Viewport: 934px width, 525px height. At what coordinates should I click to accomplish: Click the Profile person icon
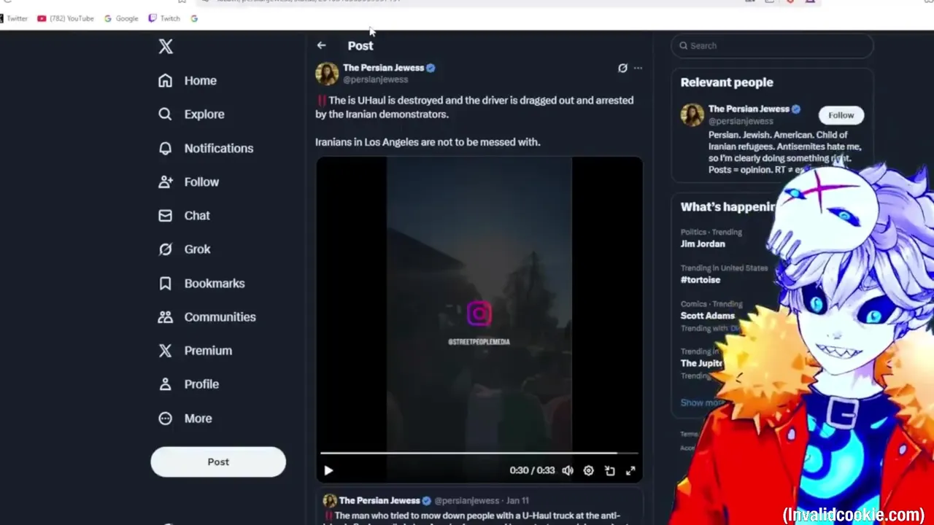tap(166, 384)
